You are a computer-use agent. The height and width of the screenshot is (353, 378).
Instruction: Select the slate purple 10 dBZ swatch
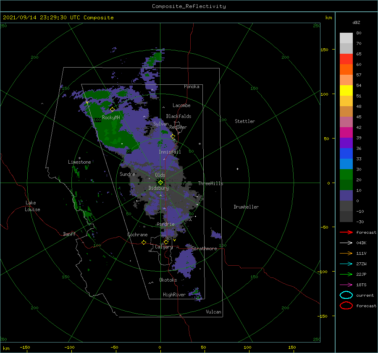click(x=346, y=196)
